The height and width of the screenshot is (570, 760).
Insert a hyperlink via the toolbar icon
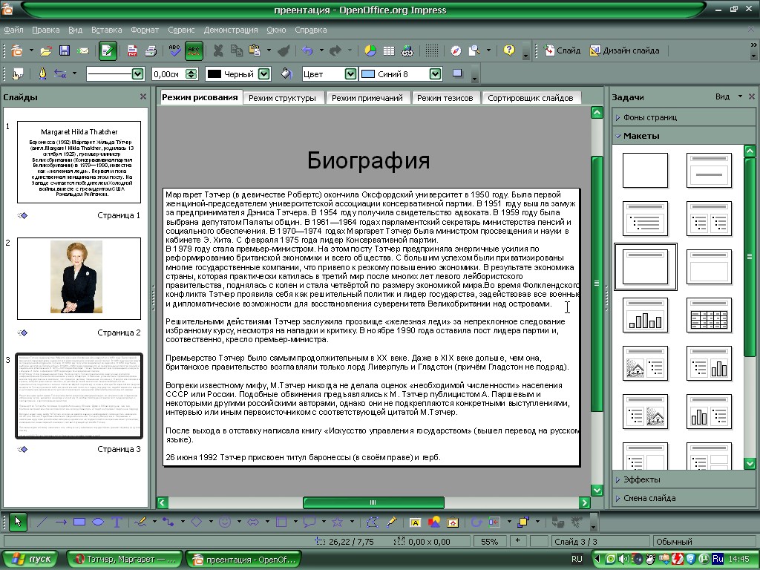click(407, 50)
